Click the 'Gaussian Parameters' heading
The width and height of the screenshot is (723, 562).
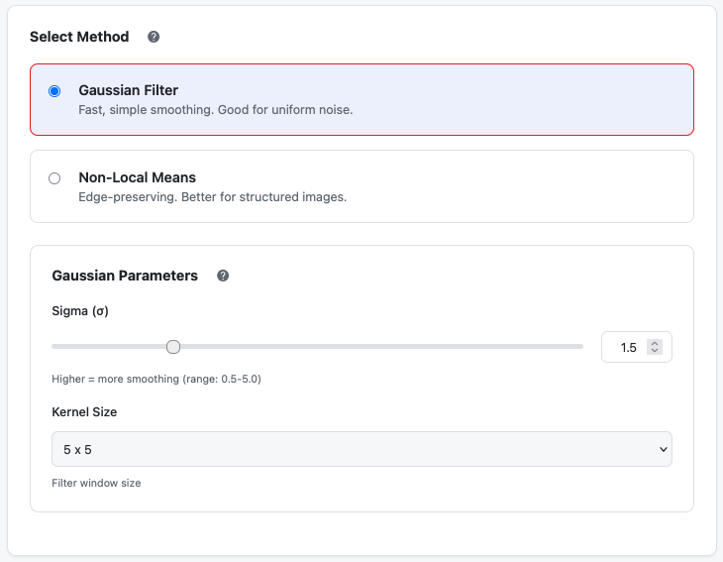tap(125, 276)
